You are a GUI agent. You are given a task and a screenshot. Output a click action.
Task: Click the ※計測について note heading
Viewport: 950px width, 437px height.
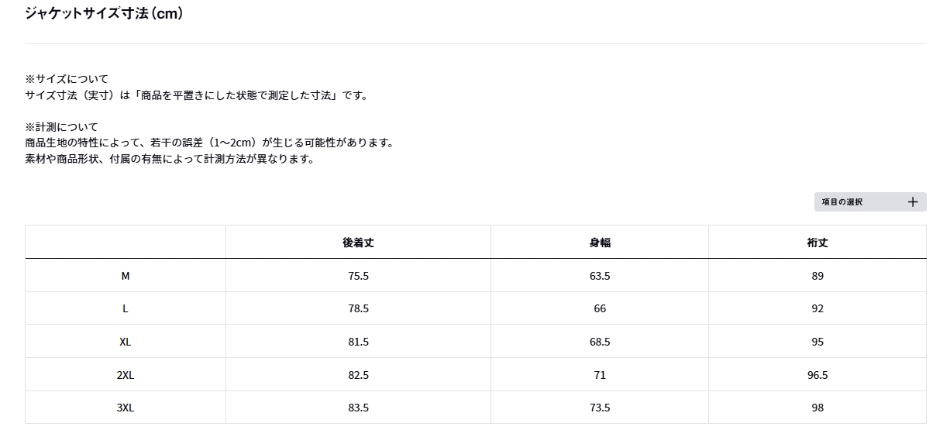click(62, 126)
